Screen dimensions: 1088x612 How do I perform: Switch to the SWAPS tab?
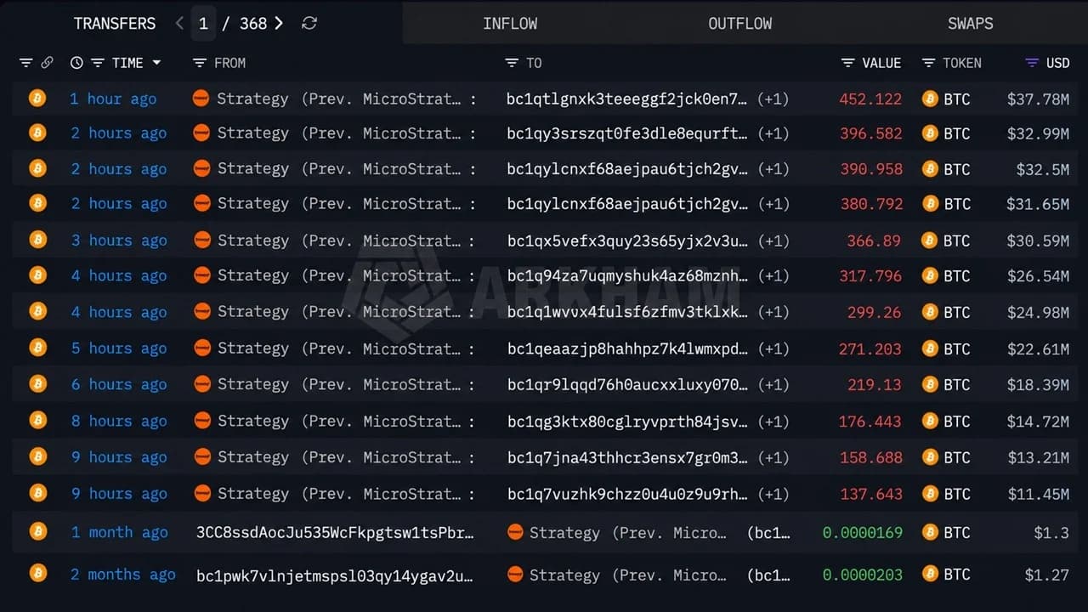971,24
